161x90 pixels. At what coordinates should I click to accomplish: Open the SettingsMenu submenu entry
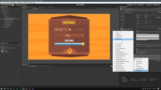tap(141, 70)
